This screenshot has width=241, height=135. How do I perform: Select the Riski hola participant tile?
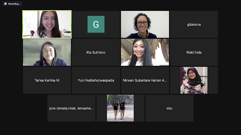pyautogui.click(x=194, y=52)
